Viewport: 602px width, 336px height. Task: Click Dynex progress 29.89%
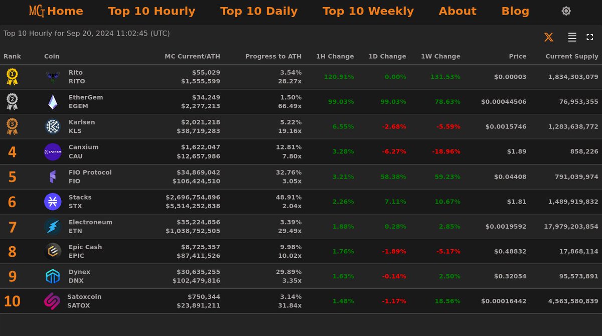(x=289, y=272)
